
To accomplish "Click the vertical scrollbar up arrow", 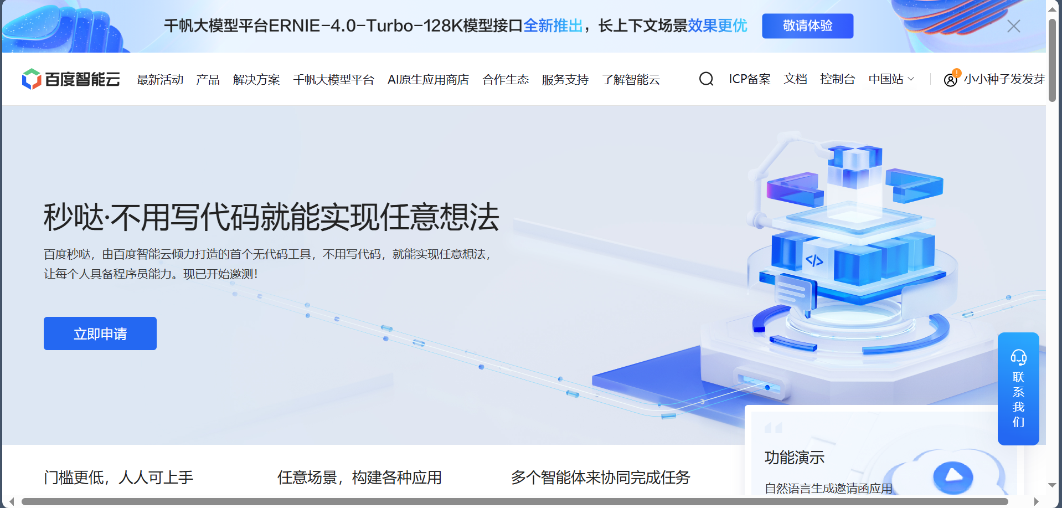I will pyautogui.click(x=1053, y=9).
